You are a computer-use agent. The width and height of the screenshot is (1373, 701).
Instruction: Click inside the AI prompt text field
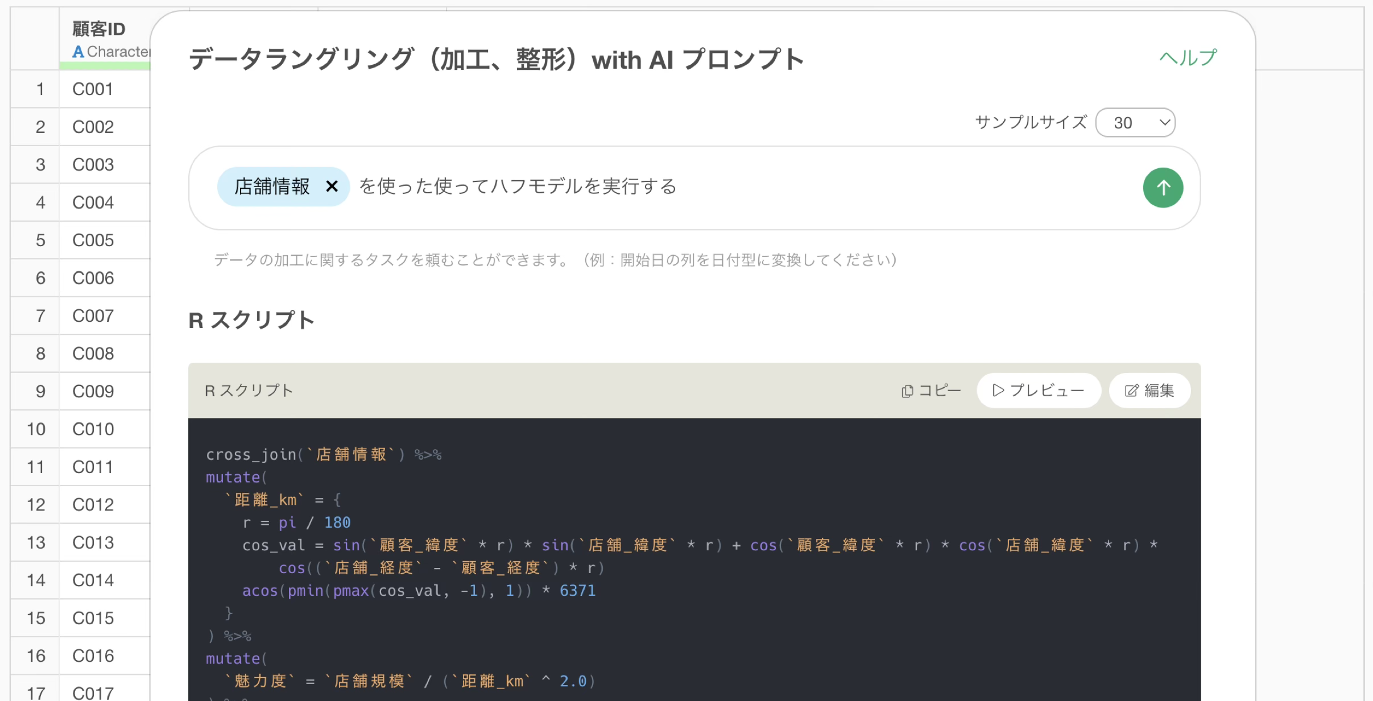(796, 188)
